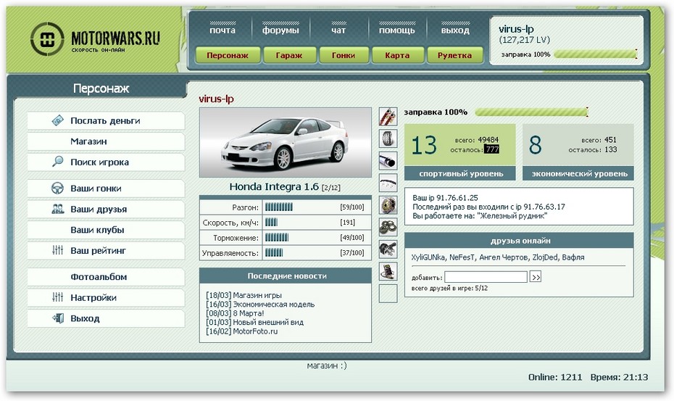The image size is (674, 401).
Task: Click the Honda Integra car image
Action: point(286,142)
